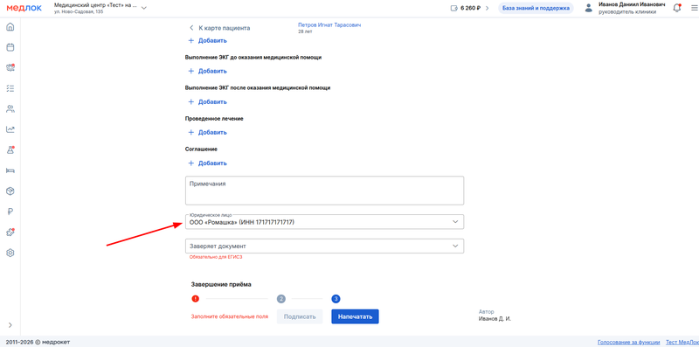
Task: Go back К карте пациента
Action: (x=220, y=28)
